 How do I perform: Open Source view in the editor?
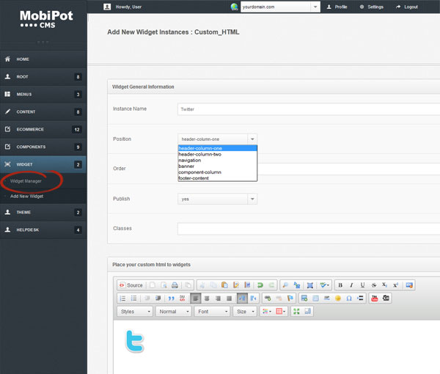(x=131, y=285)
